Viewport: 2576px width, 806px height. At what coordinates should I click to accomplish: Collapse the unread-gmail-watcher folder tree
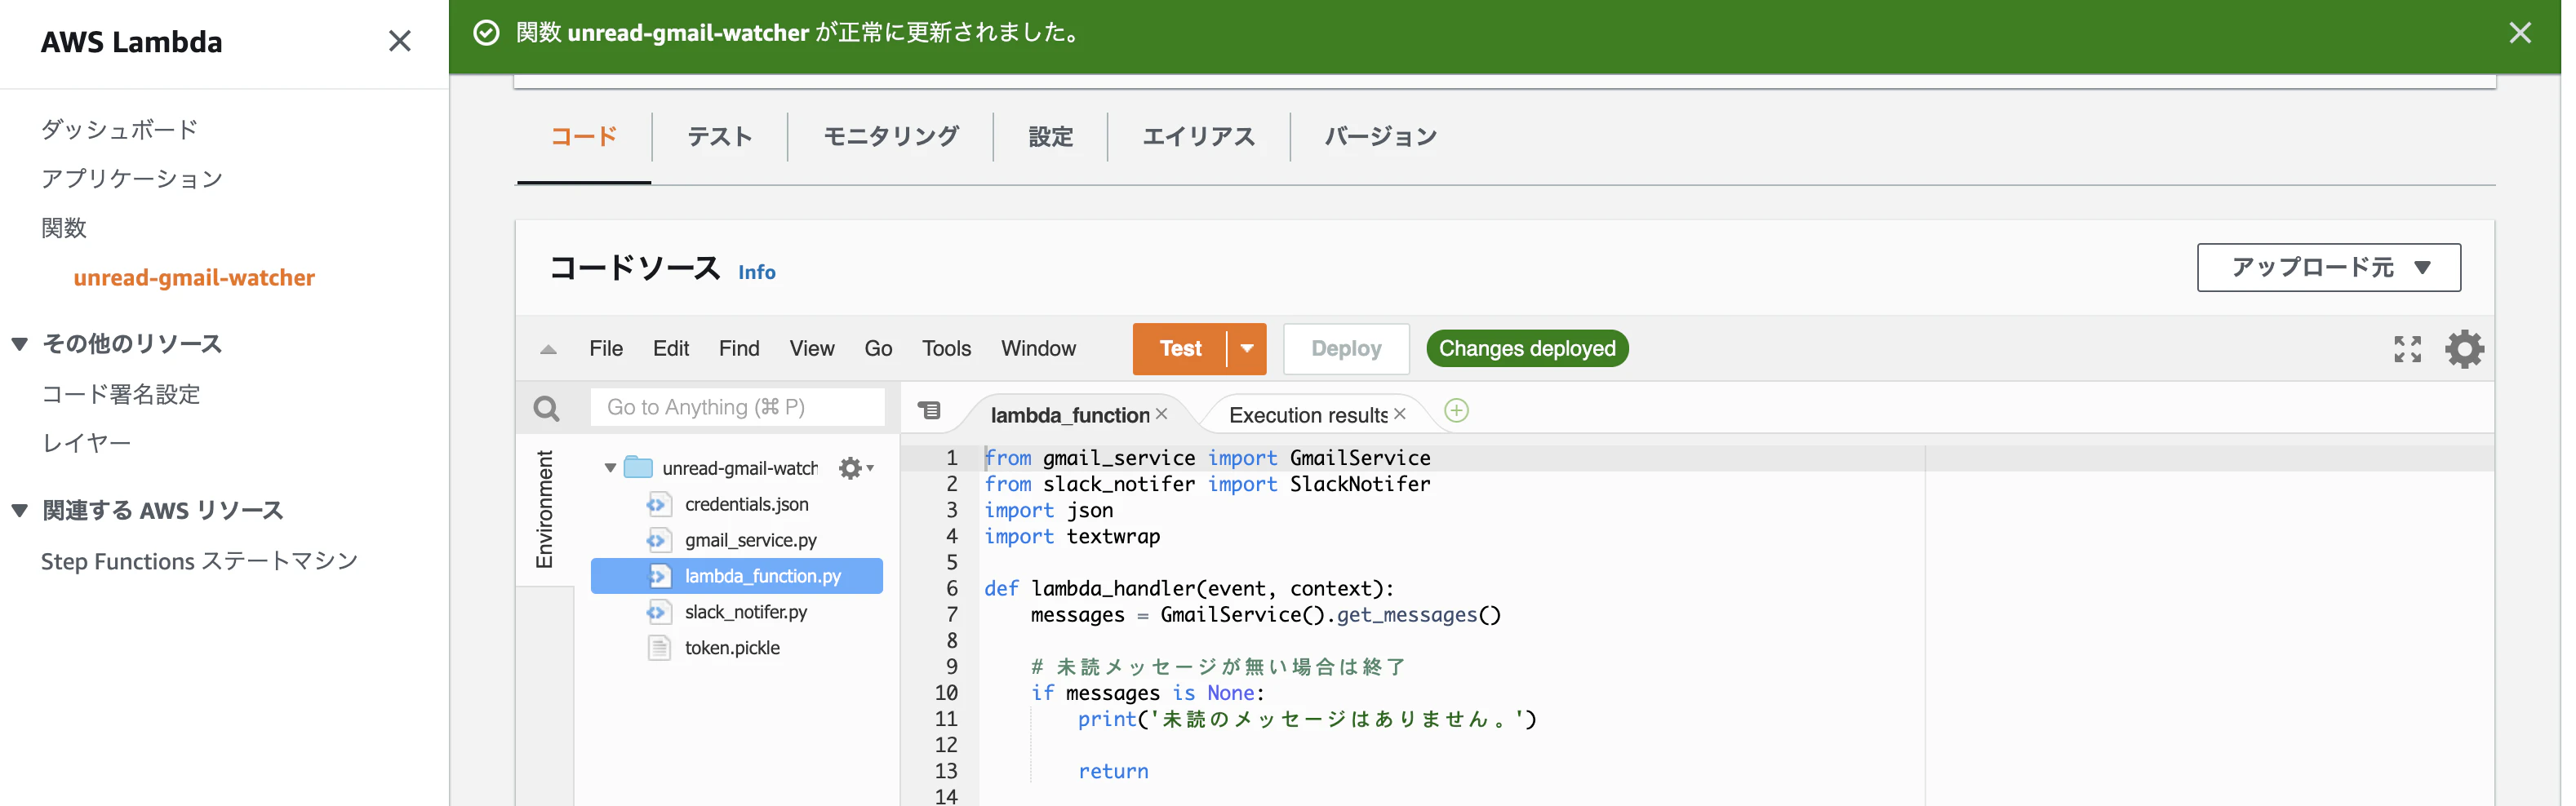610,468
